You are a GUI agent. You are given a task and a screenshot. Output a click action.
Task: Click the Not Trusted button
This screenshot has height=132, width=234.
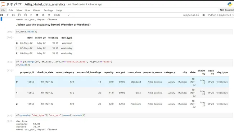226,10
